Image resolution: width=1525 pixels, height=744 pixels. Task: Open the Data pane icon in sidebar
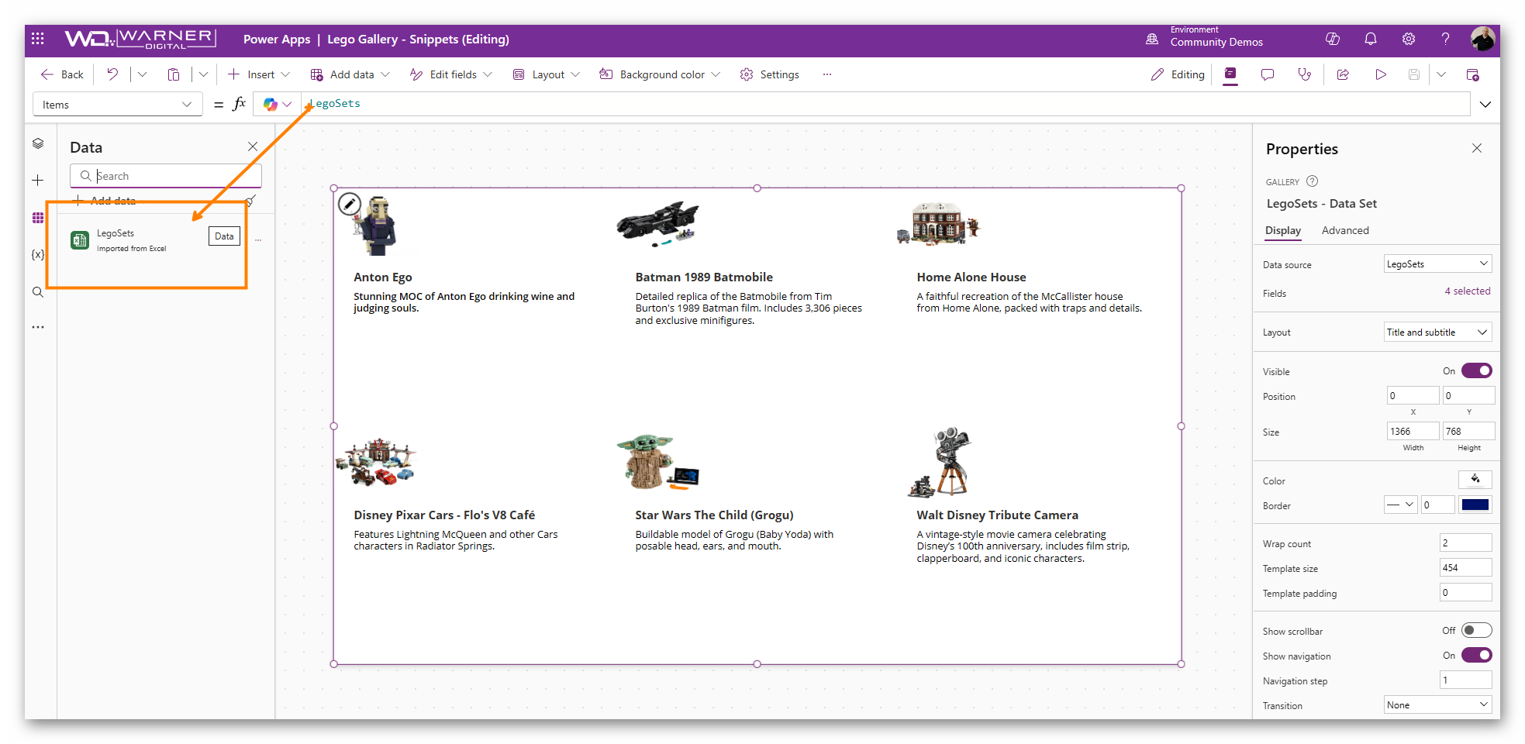(38, 218)
